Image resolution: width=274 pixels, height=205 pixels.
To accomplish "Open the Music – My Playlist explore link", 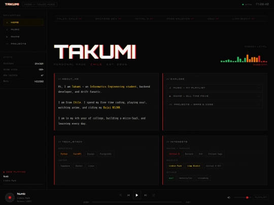I will (x=215, y=88).
